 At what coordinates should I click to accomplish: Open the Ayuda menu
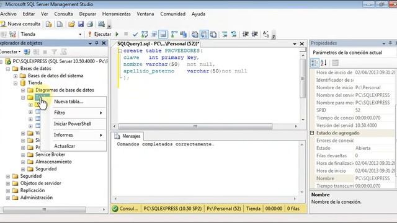(x=198, y=14)
